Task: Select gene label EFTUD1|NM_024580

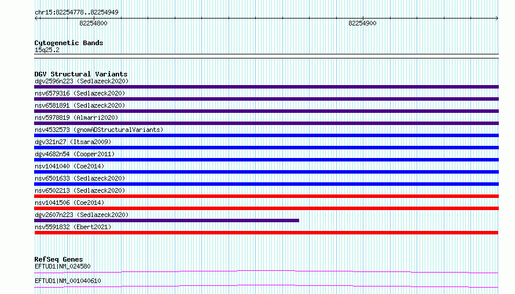Action: tap(62, 266)
